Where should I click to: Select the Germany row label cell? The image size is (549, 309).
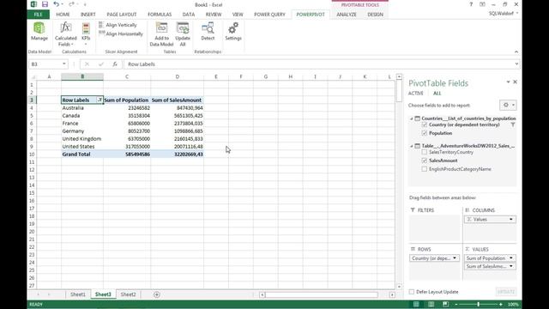click(x=82, y=131)
